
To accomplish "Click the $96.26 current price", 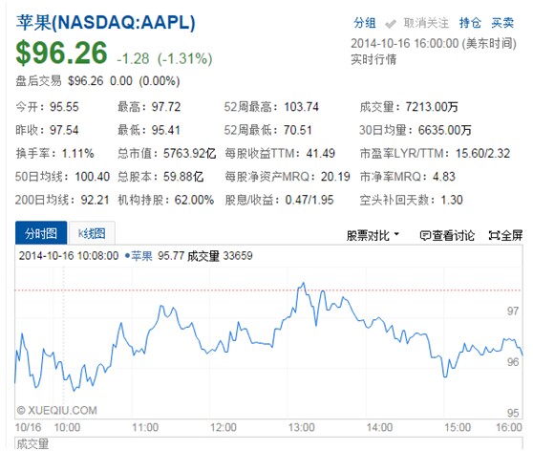I will [61, 53].
